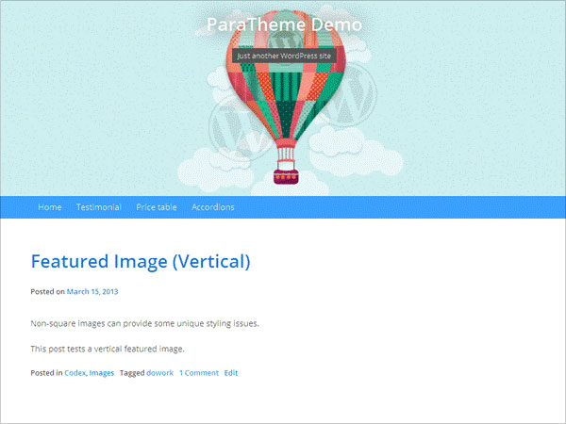This screenshot has width=566, height=424.
Task: Open the Testimonial menu item
Action: (98, 207)
